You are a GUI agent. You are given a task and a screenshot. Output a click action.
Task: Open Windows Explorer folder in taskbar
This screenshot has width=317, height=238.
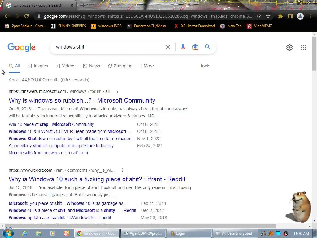(39, 233)
